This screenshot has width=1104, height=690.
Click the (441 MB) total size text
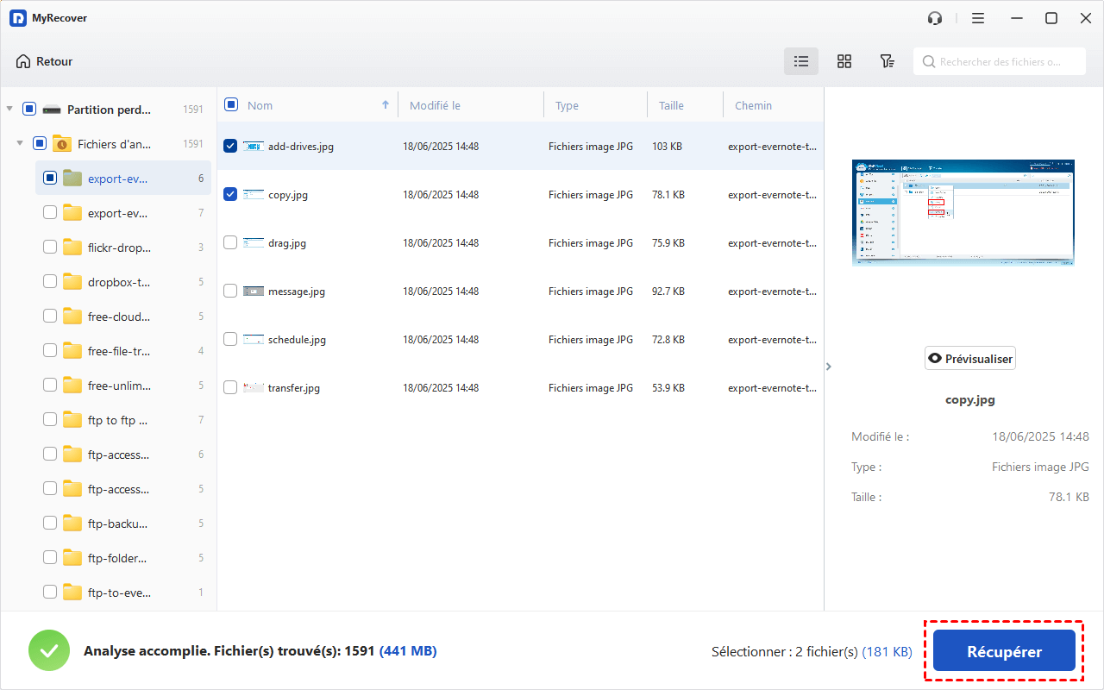pos(408,651)
